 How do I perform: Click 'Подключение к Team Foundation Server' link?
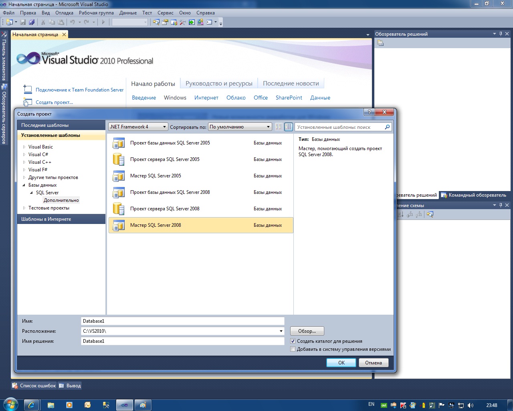79,90
